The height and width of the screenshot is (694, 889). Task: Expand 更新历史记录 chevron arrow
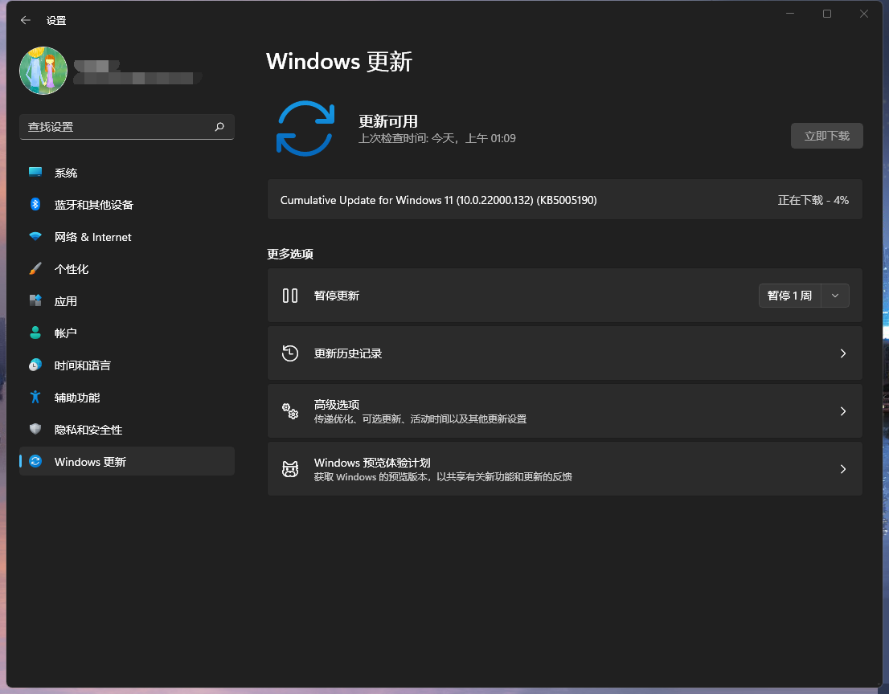(843, 353)
